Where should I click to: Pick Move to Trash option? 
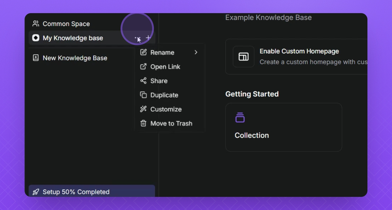point(171,123)
